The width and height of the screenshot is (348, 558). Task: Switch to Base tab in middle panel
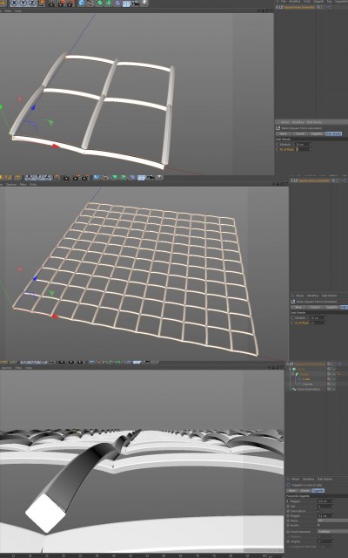pos(298,307)
